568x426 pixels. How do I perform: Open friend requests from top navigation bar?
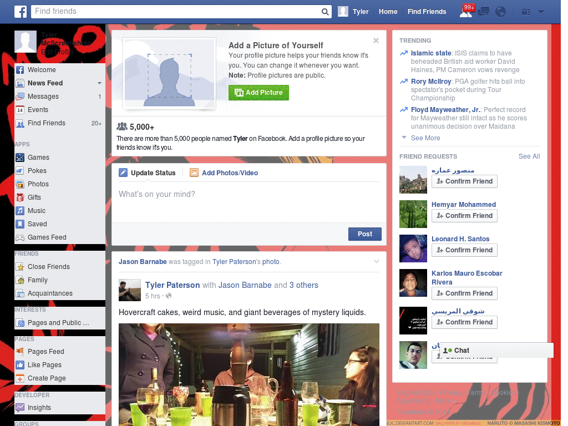[466, 12]
